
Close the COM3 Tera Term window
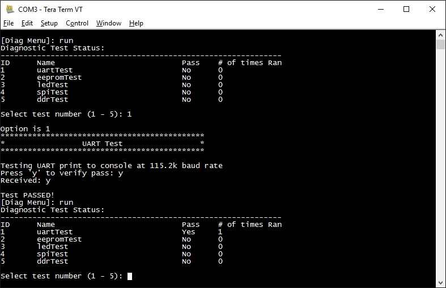(x=432, y=9)
